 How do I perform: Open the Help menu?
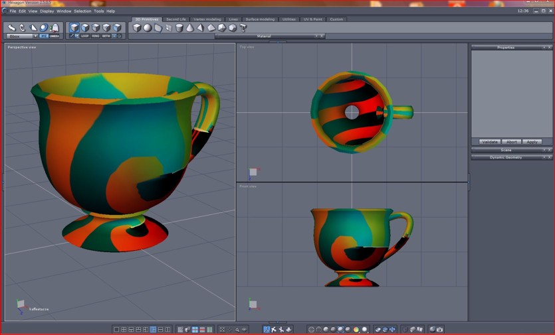[x=111, y=11]
